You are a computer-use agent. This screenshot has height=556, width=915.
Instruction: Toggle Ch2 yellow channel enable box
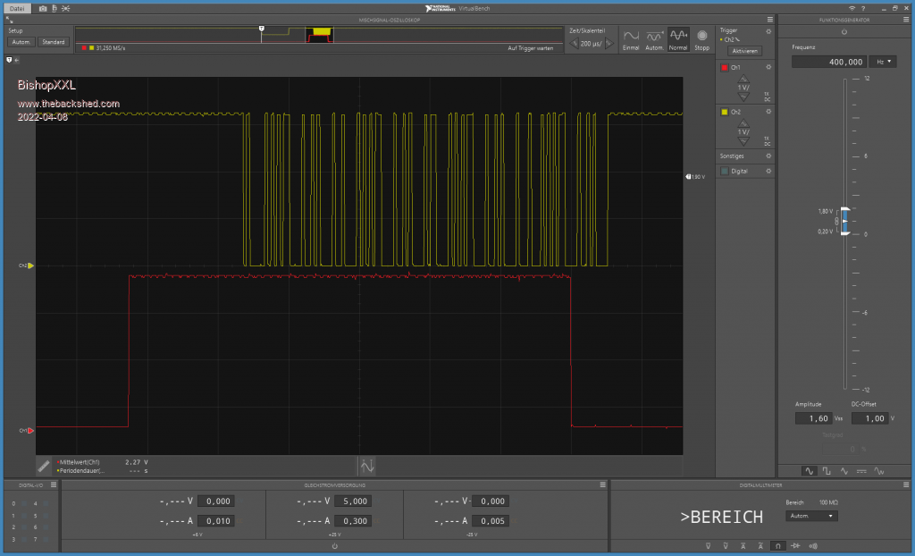725,112
